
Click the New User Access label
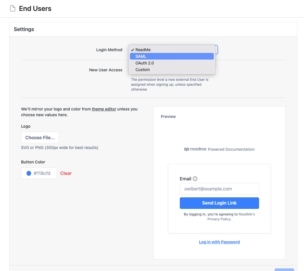[106, 70]
